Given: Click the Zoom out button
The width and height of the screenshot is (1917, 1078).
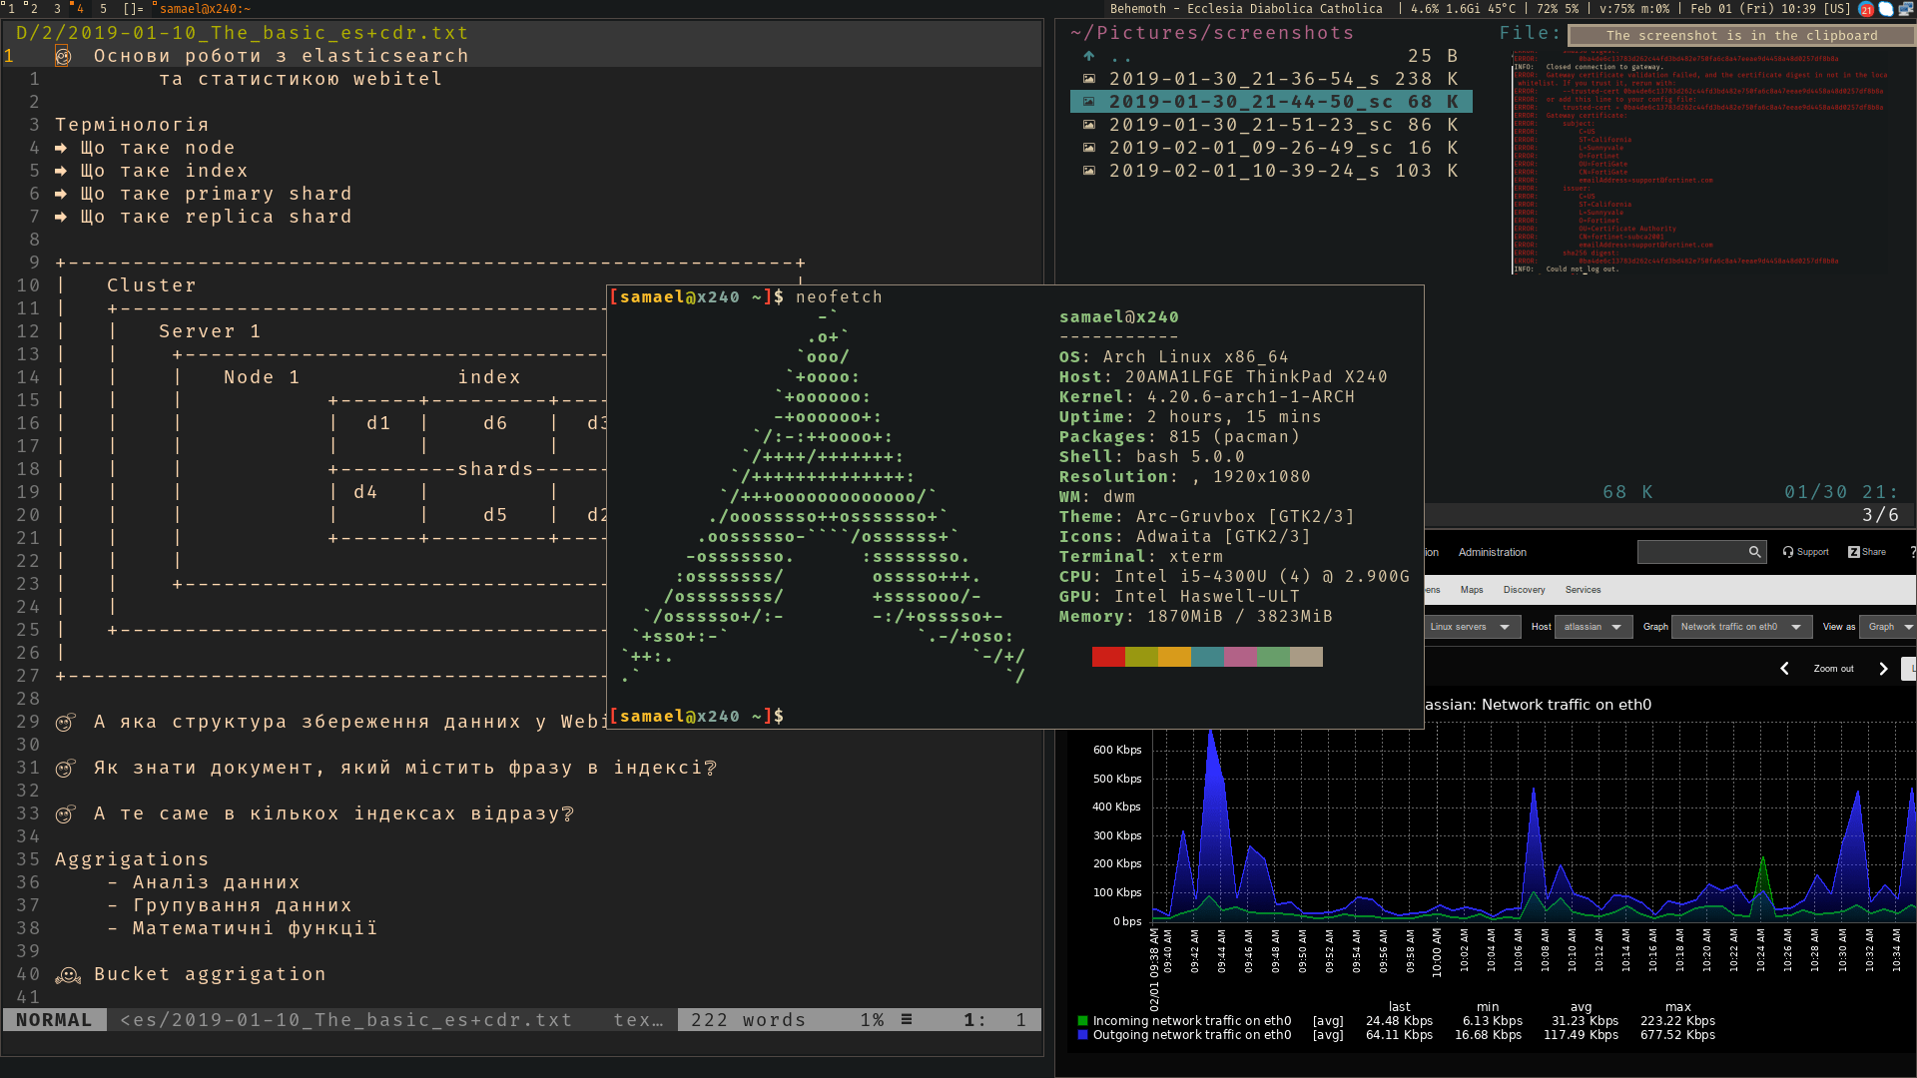Looking at the screenshot, I should tap(1833, 669).
